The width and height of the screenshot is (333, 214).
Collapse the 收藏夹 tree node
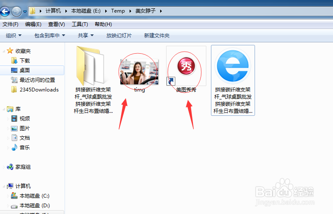tap(4, 51)
